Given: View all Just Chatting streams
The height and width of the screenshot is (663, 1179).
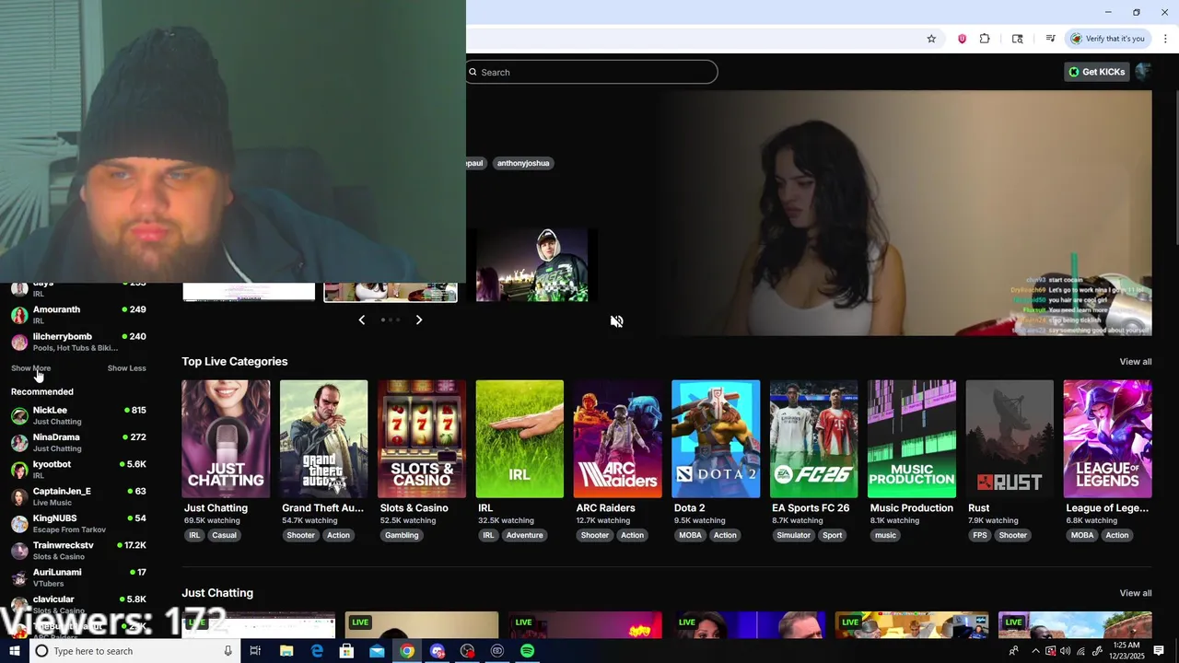Looking at the screenshot, I should tap(1135, 593).
